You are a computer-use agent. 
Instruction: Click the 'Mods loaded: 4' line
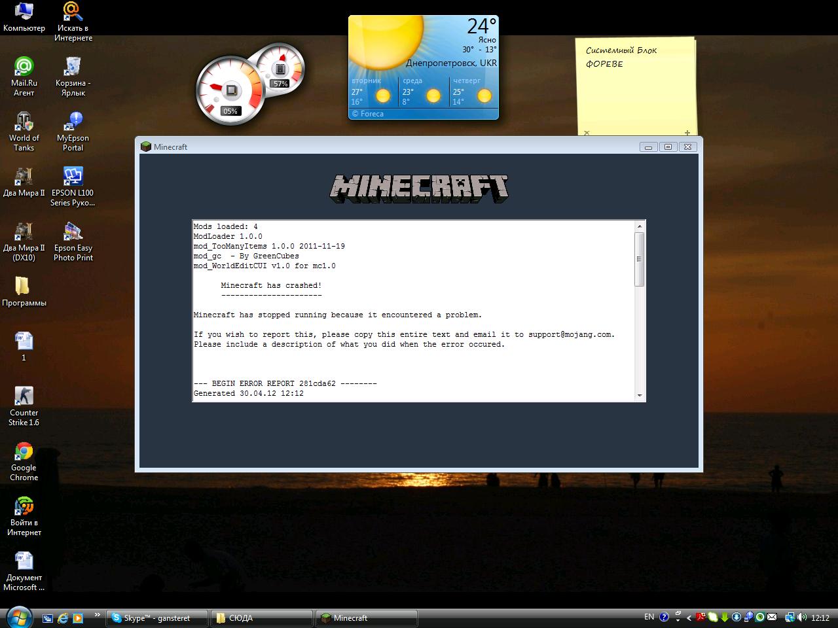(x=225, y=226)
